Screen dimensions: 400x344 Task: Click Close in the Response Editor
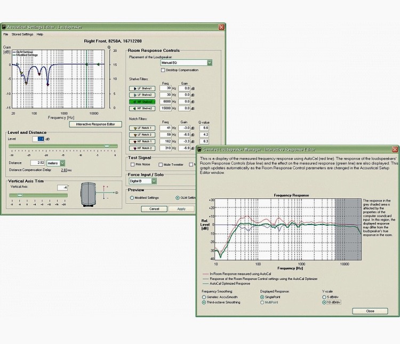[x=370, y=311]
